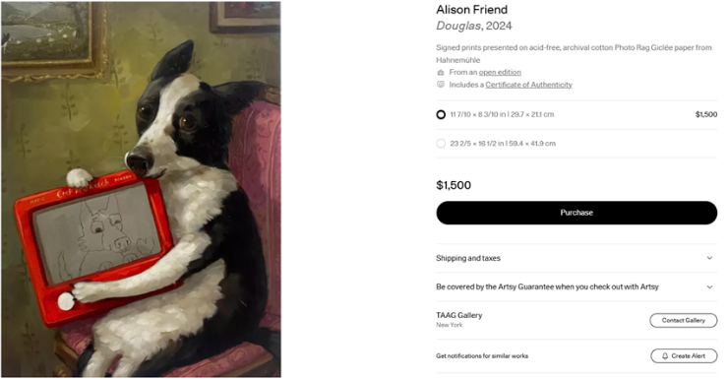
Task: Select the 59.4 × 41.9 cm size radio
Action: coord(441,144)
